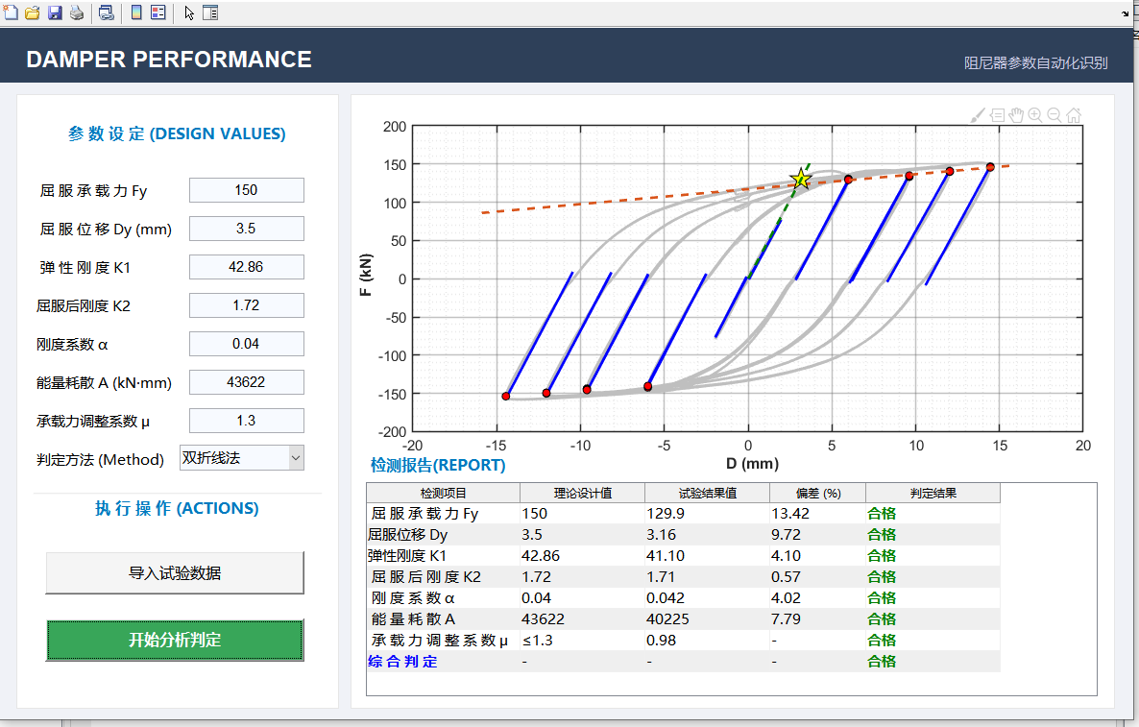Image resolution: width=1139 pixels, height=727 pixels.
Task: Click the 阻尼器参数自动化识别 subtitle text
Action: pyautogui.click(x=1036, y=63)
